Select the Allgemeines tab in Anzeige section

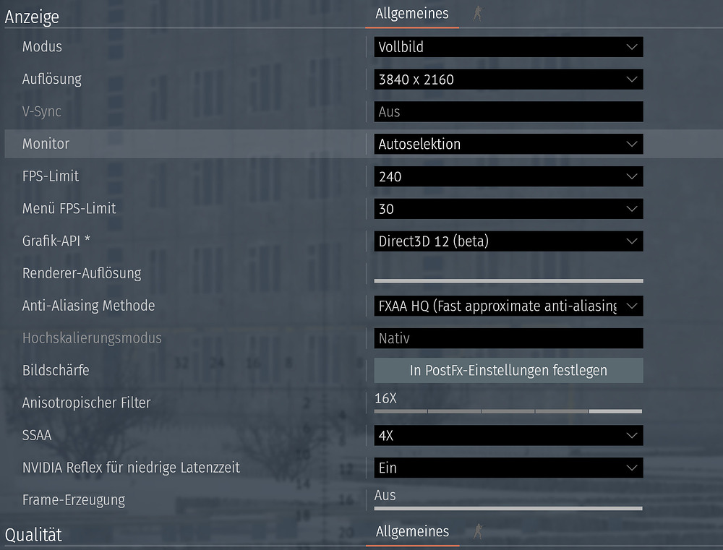click(412, 14)
